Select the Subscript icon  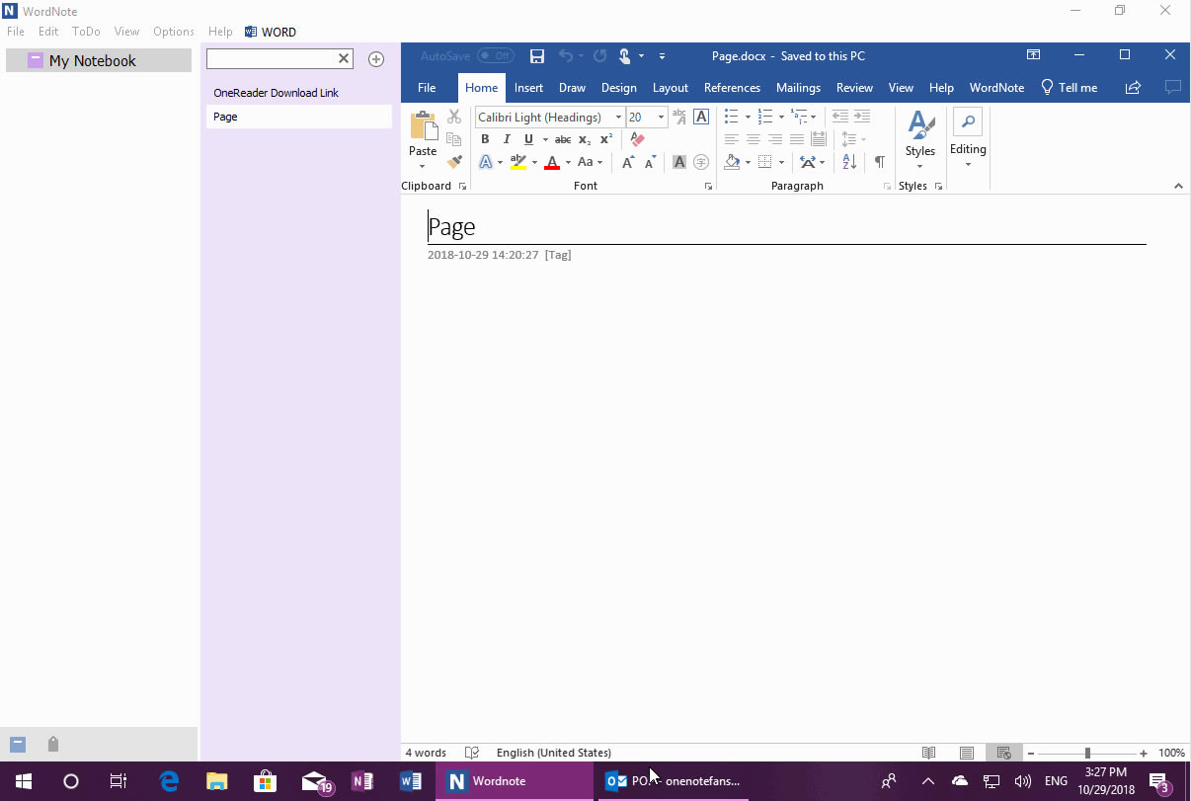click(584, 139)
